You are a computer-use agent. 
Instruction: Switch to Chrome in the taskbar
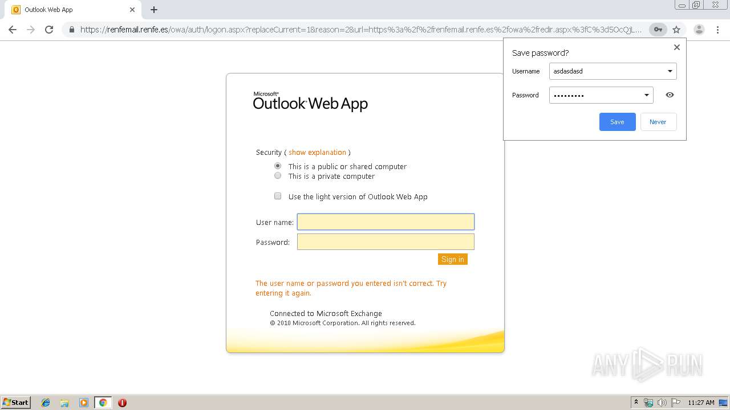pyautogui.click(x=103, y=403)
